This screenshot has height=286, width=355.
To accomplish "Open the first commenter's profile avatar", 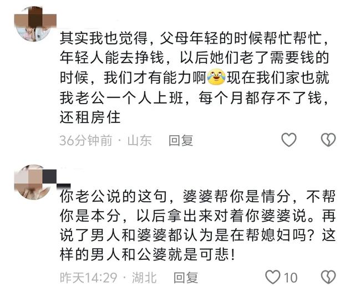I will point(34,24).
